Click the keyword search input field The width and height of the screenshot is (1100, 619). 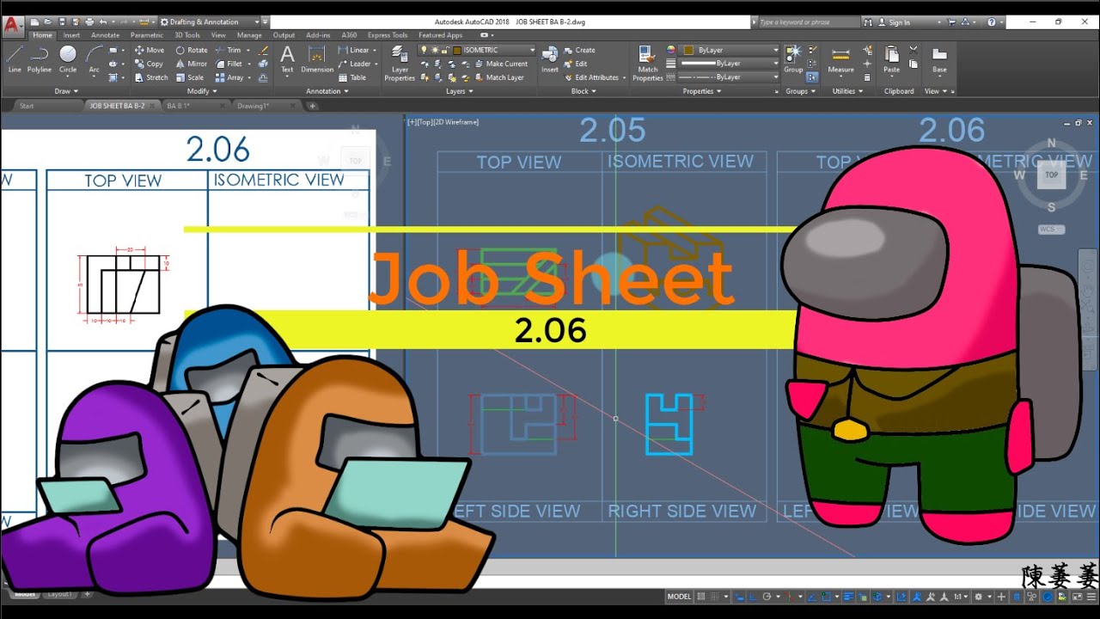click(x=809, y=22)
